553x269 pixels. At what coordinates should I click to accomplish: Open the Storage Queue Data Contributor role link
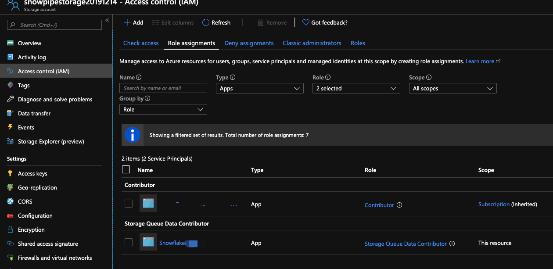(x=406, y=244)
